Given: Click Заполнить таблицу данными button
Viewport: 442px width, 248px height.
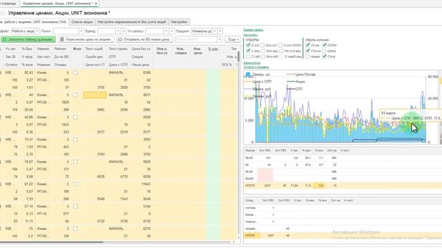Looking at the screenshot, I should pos(28,39).
